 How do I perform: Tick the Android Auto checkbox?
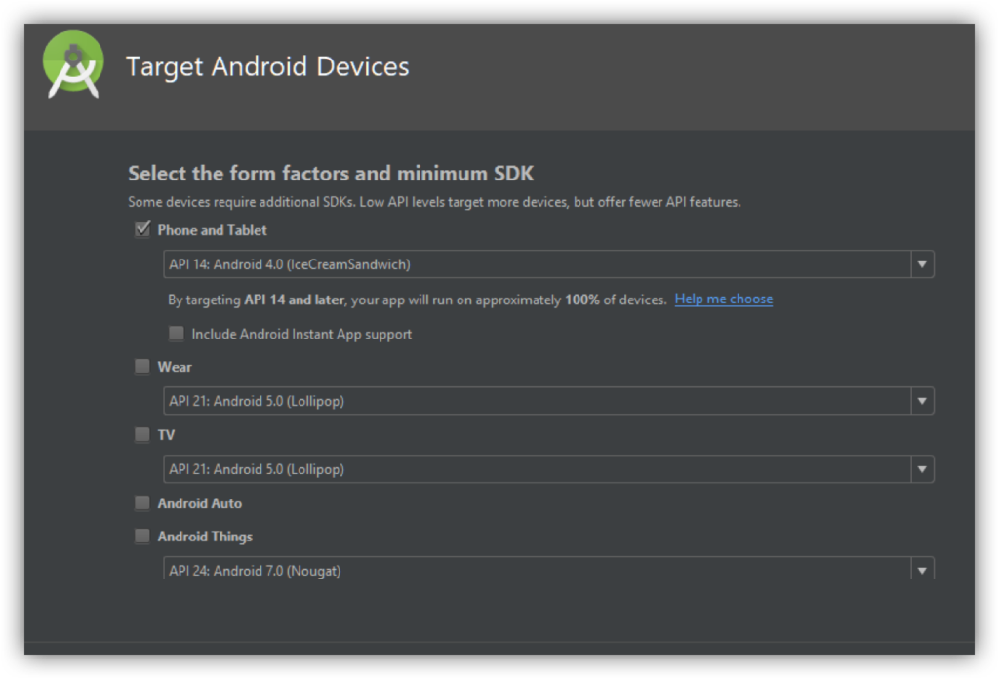(142, 502)
